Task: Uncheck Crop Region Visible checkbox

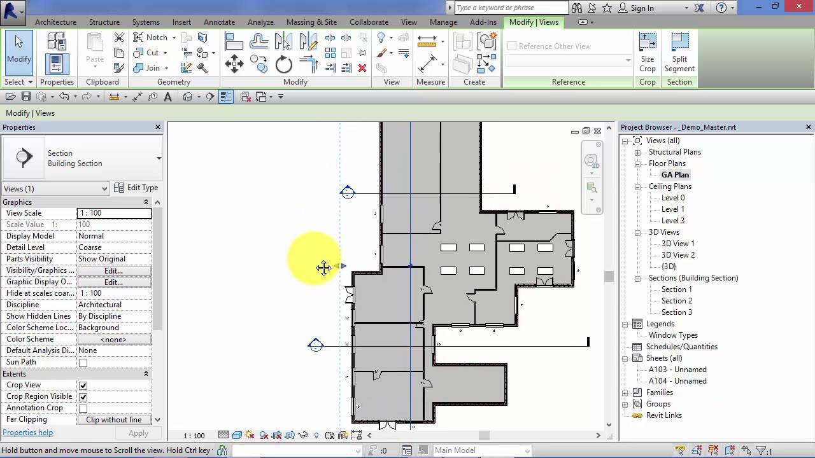Action: [83, 397]
